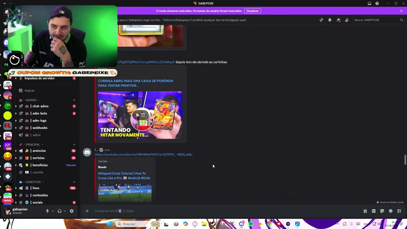Create channel in GABEPEIXE category
Image resolution: width=407 pixels, height=229 pixels.
(x=74, y=182)
